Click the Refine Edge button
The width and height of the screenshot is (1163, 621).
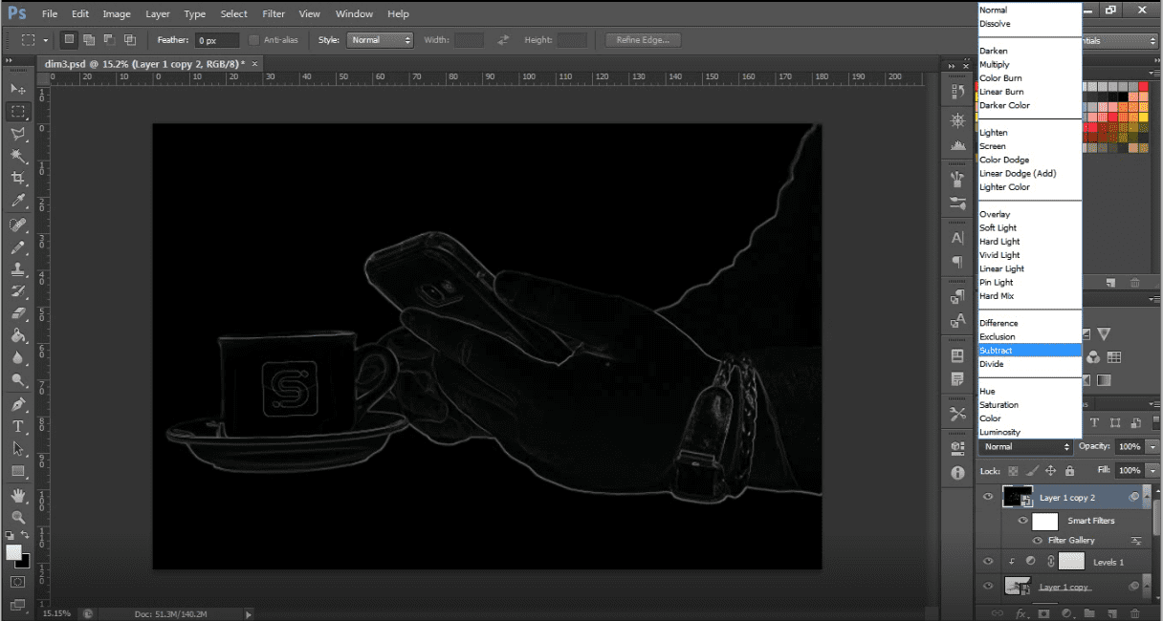pos(643,40)
